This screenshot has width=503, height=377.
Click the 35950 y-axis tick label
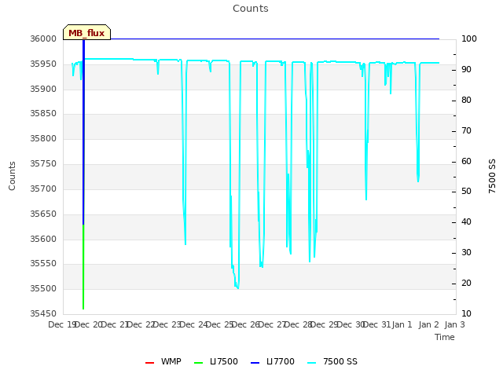point(43,64)
